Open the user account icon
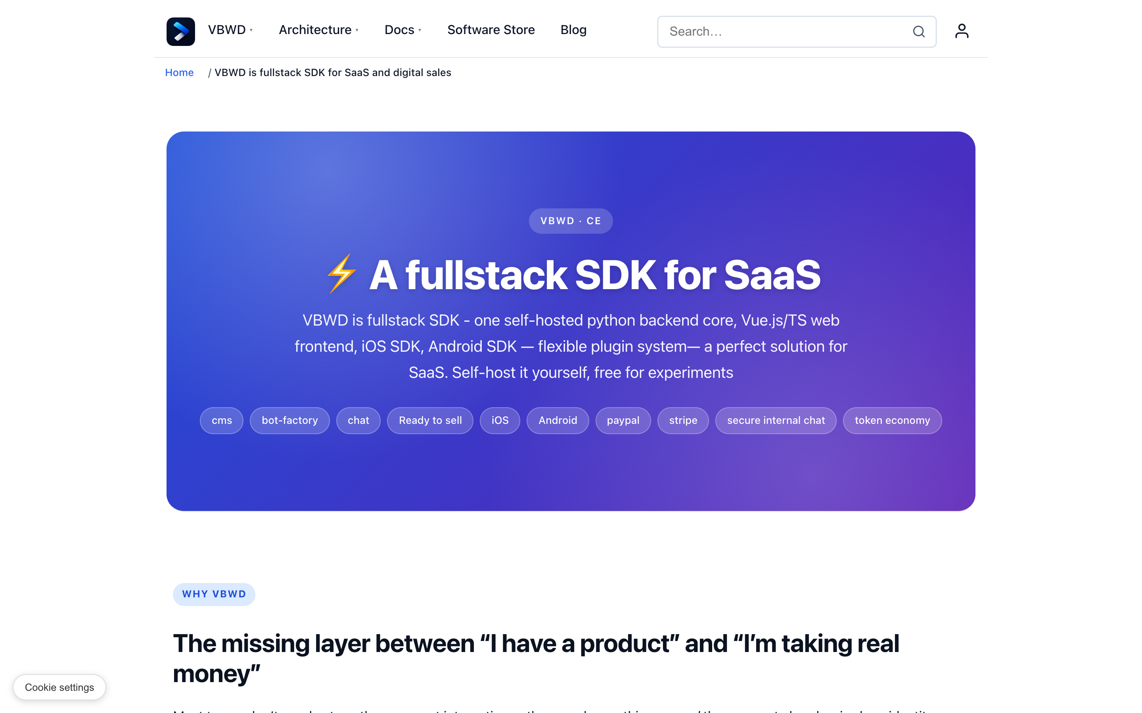1142x713 pixels. click(962, 31)
